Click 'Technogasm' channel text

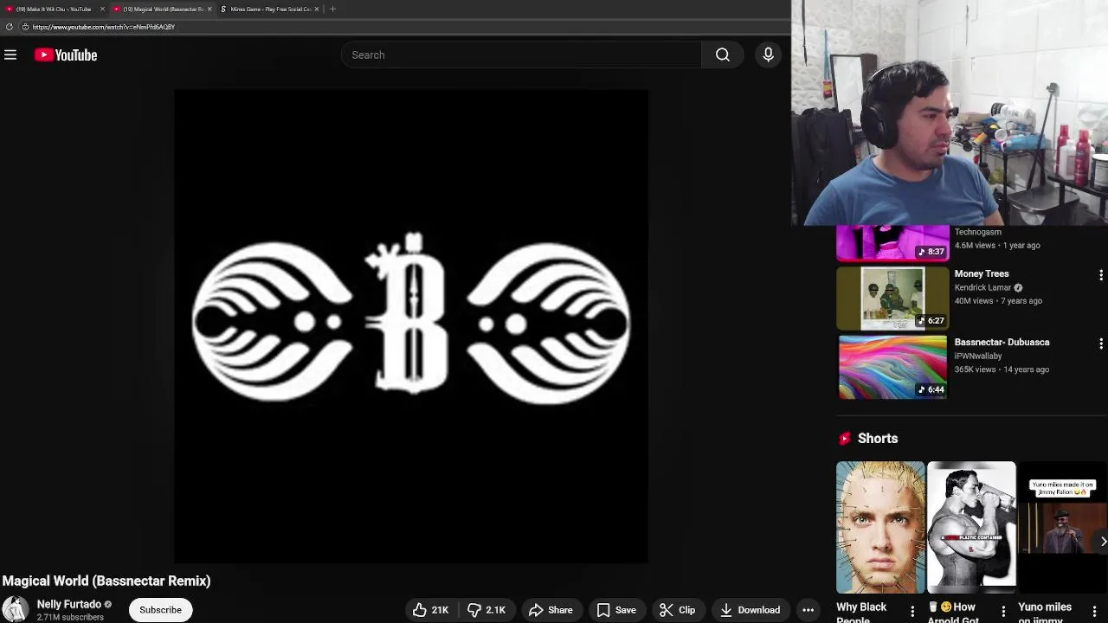[x=978, y=232]
